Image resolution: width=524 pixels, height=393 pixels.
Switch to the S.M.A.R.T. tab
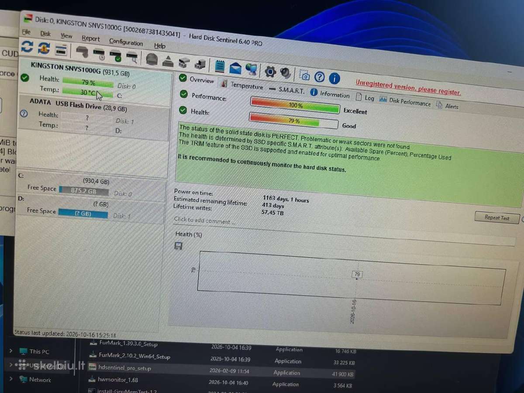coord(286,90)
